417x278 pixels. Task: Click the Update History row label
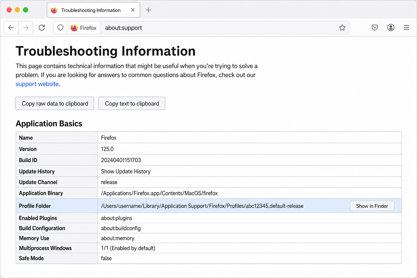pos(37,172)
